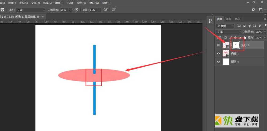Switch to the 通道 tab
This screenshot has height=131, width=267.
click(228, 19)
